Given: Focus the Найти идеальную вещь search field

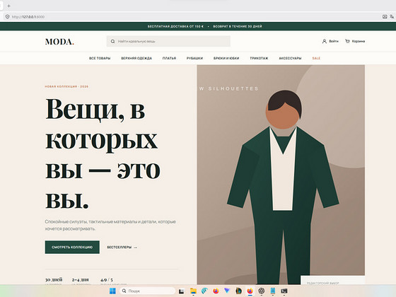Looking at the screenshot, I should point(168,42).
